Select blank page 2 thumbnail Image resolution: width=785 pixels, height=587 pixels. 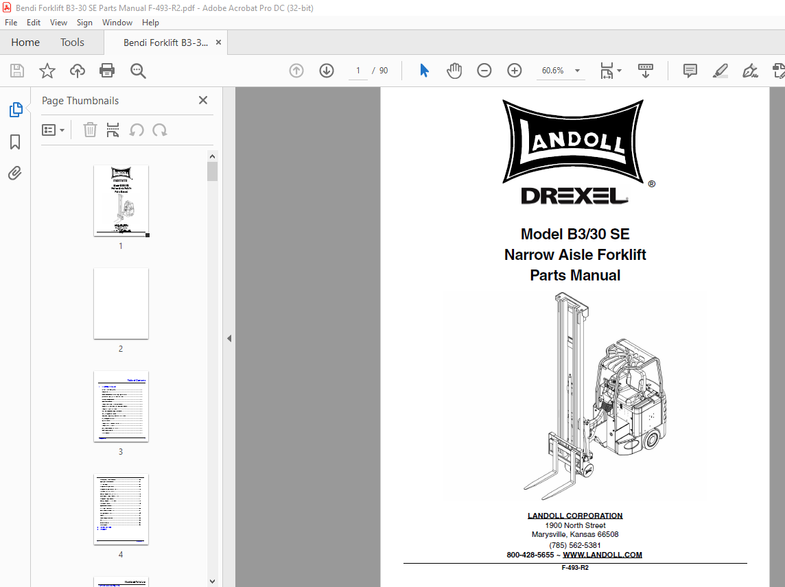[121, 304]
